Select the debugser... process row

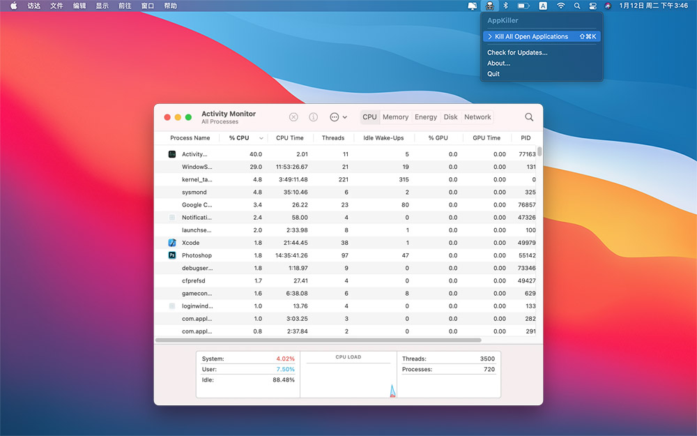346,269
